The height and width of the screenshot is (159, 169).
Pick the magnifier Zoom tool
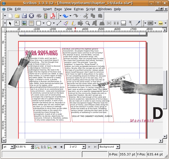(x=88, y=23)
